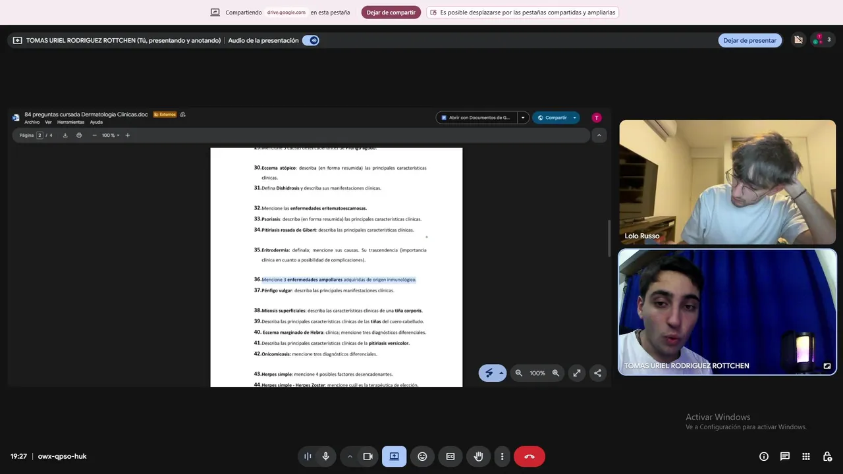
Task: Click the drive.google.com sharing label
Action: point(286,13)
